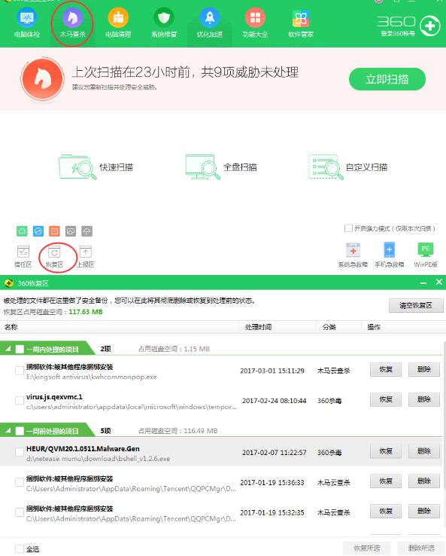Launch the WinPE版 tool
This screenshot has width=446, height=556.
(x=426, y=255)
